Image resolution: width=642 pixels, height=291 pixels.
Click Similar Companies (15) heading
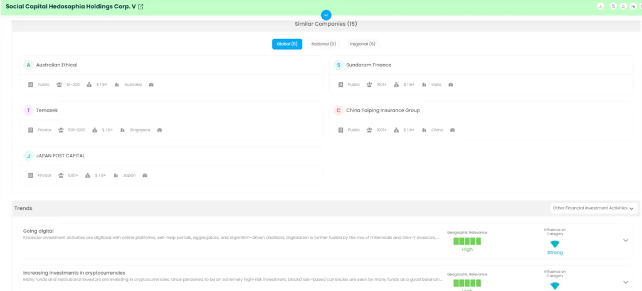coord(326,24)
